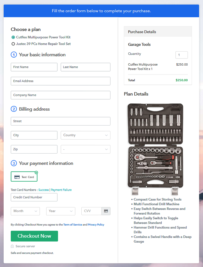Click the Email Address field
This screenshot has width=203, height=267.
click(x=61, y=81)
